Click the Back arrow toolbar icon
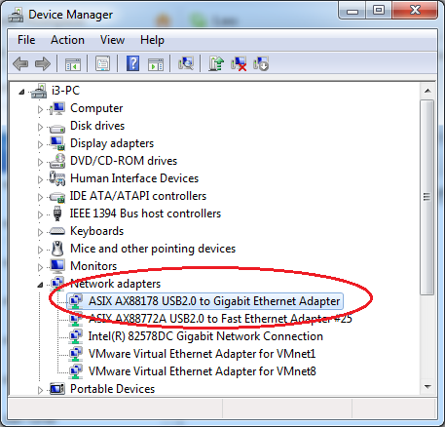The image size is (445, 427). point(20,63)
